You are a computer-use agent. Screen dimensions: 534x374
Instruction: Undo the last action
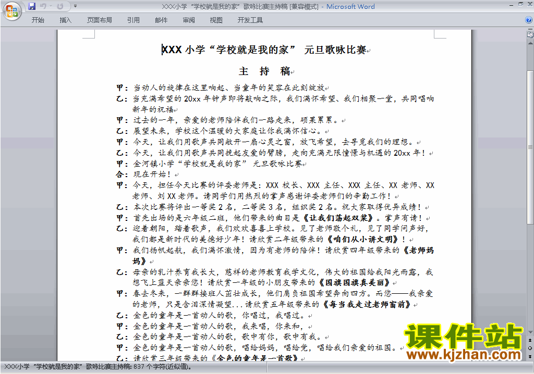click(43, 6)
